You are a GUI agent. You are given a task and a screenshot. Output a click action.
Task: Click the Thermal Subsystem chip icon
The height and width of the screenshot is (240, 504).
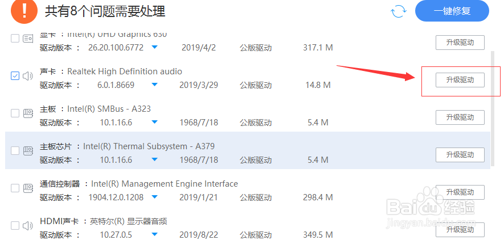(28, 151)
